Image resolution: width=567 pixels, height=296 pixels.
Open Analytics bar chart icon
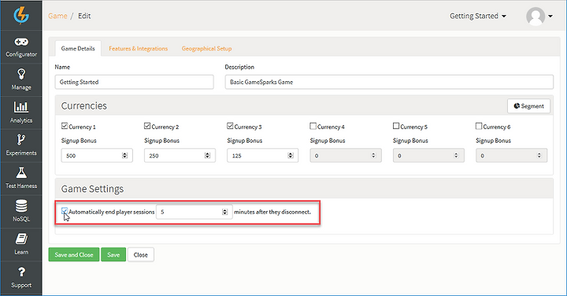coord(21,107)
